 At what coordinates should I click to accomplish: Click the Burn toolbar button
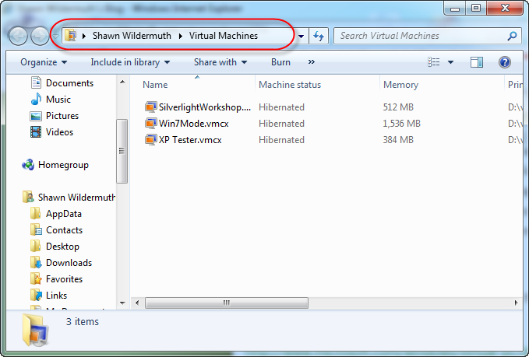[280, 62]
